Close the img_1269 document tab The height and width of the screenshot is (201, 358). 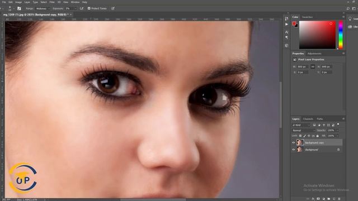[x=71, y=15]
